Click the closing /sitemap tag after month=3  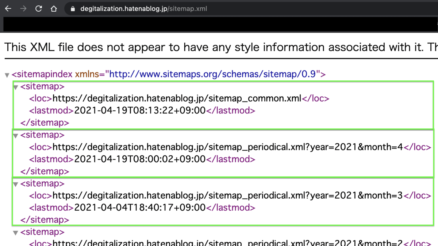45,220
